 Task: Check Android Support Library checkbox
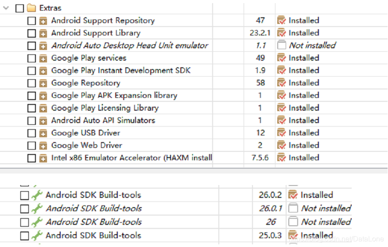pos(31,33)
